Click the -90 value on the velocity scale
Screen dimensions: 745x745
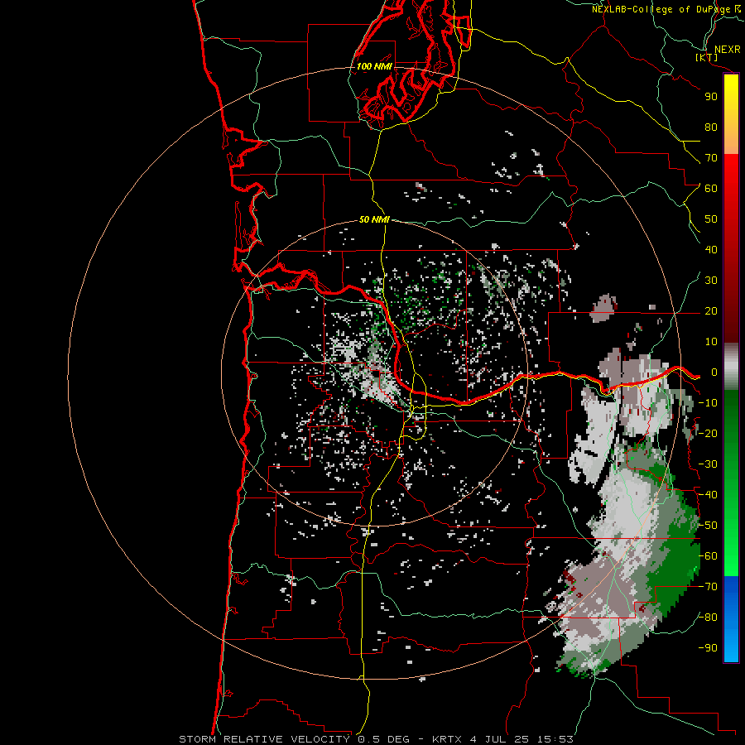point(708,648)
